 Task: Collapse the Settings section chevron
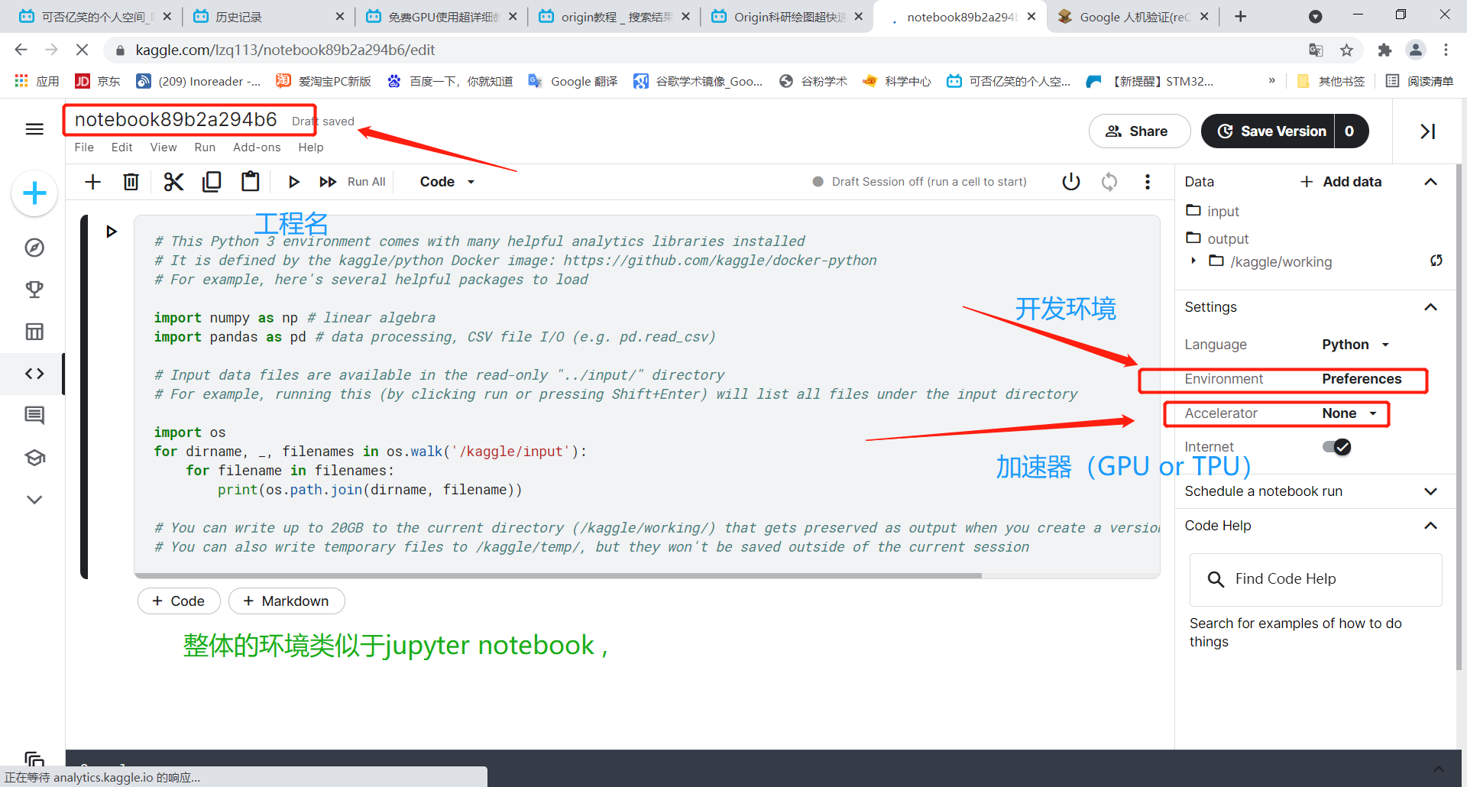[x=1431, y=307]
